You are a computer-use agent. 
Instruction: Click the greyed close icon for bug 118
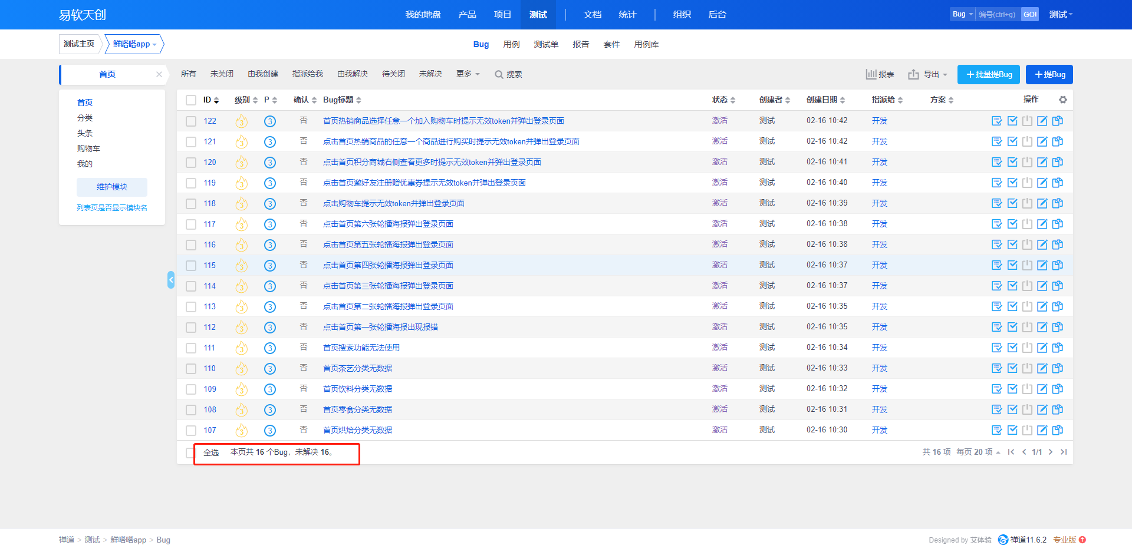point(1027,203)
